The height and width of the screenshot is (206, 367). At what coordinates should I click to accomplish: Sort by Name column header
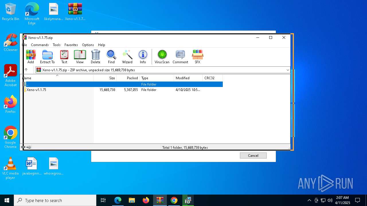point(58,78)
